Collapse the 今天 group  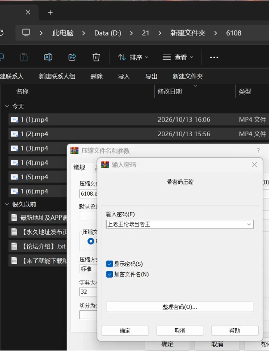point(7,106)
